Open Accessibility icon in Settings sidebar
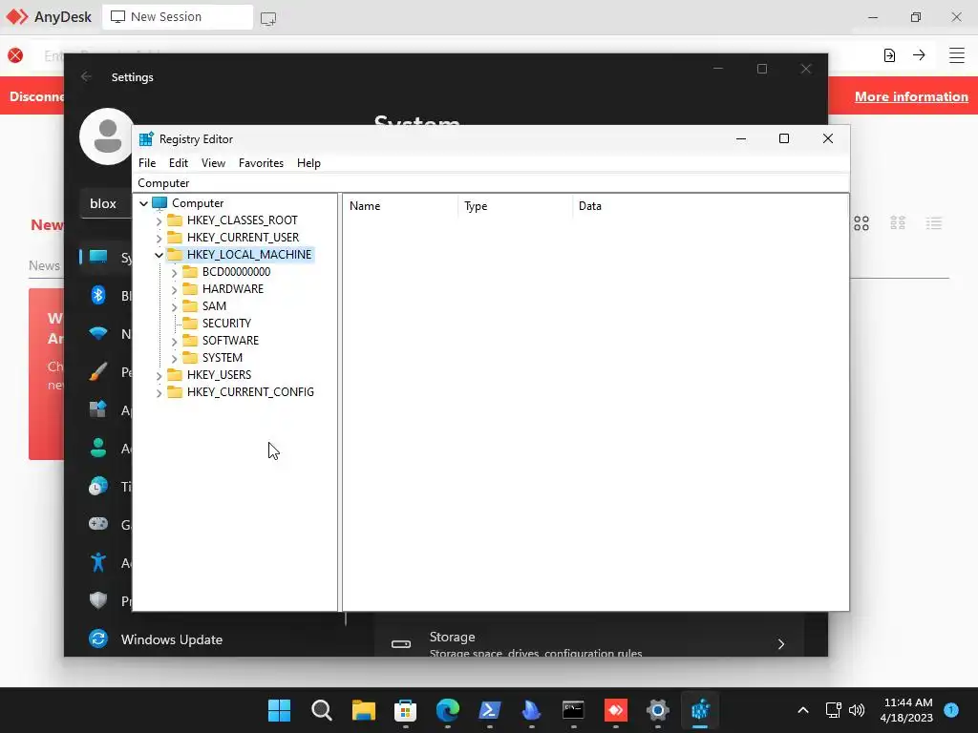978x733 pixels. coord(98,562)
